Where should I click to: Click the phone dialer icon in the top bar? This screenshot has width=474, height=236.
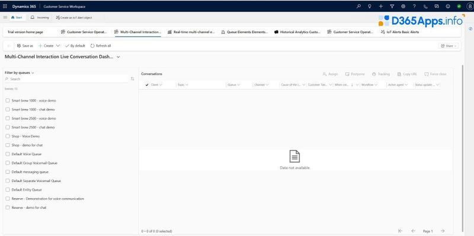click(425, 7)
